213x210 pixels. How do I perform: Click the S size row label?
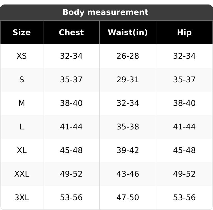[x=22, y=80]
